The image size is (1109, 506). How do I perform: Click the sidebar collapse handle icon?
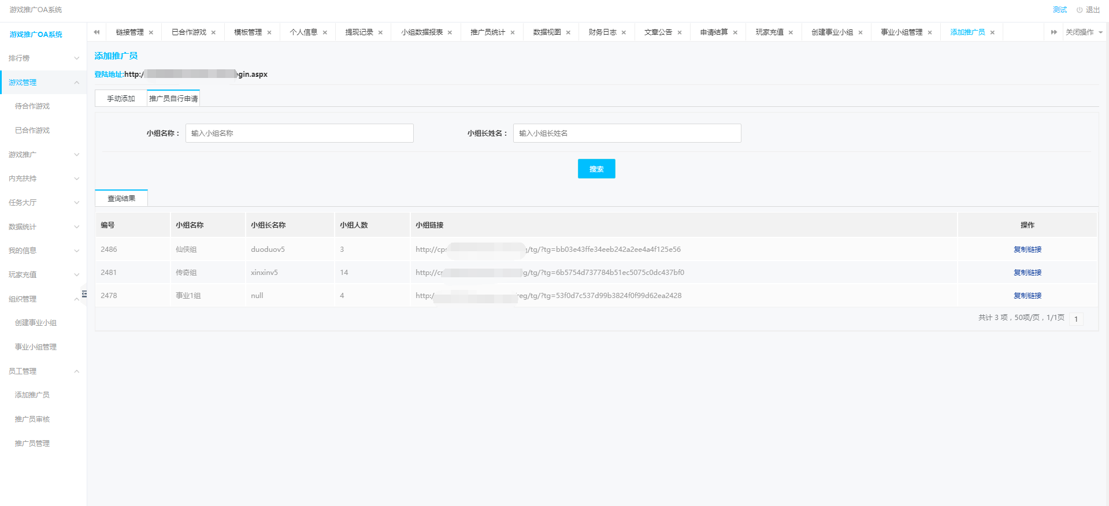[84, 294]
